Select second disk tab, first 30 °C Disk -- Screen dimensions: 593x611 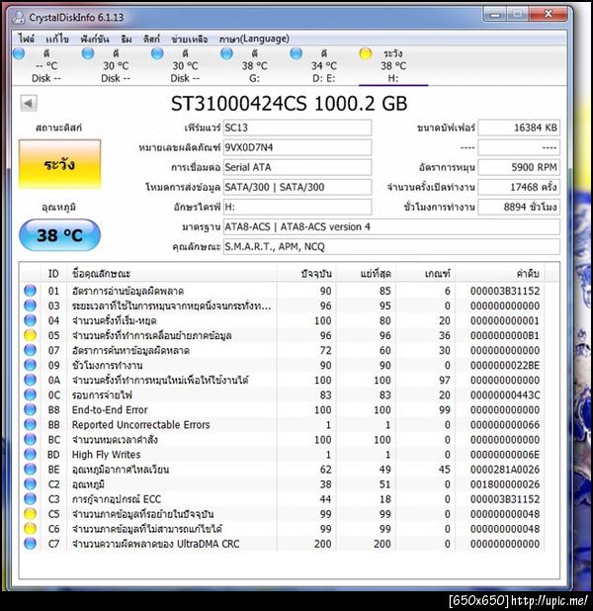[116, 66]
